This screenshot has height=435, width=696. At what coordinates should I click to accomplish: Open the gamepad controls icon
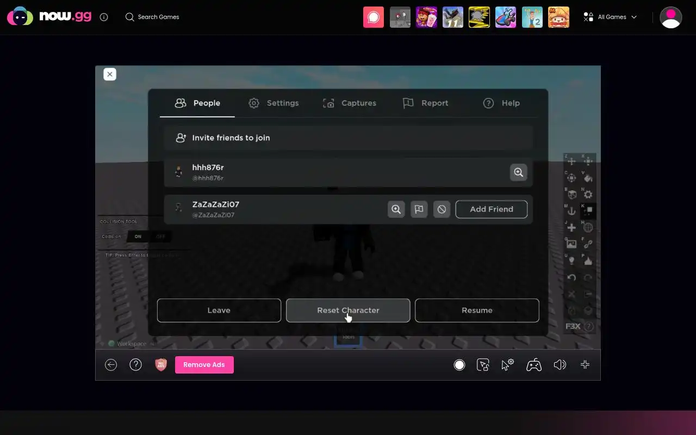(534, 365)
